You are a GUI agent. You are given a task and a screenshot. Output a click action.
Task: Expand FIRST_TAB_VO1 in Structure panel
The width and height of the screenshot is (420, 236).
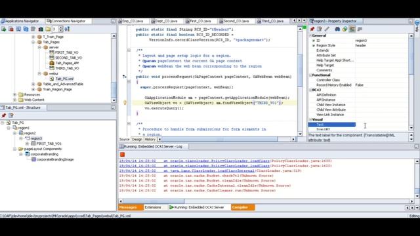click(27, 144)
